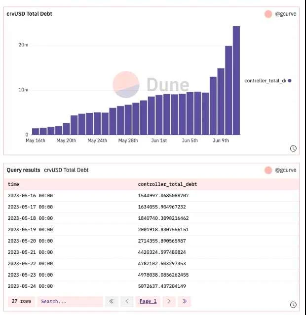This screenshot has height=315, width=306.
Task: Click the chart panel clock refresh icon
Action: [x=293, y=148]
